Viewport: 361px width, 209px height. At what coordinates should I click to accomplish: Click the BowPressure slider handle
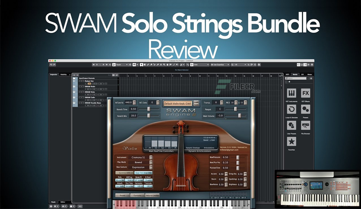click(x=237, y=157)
